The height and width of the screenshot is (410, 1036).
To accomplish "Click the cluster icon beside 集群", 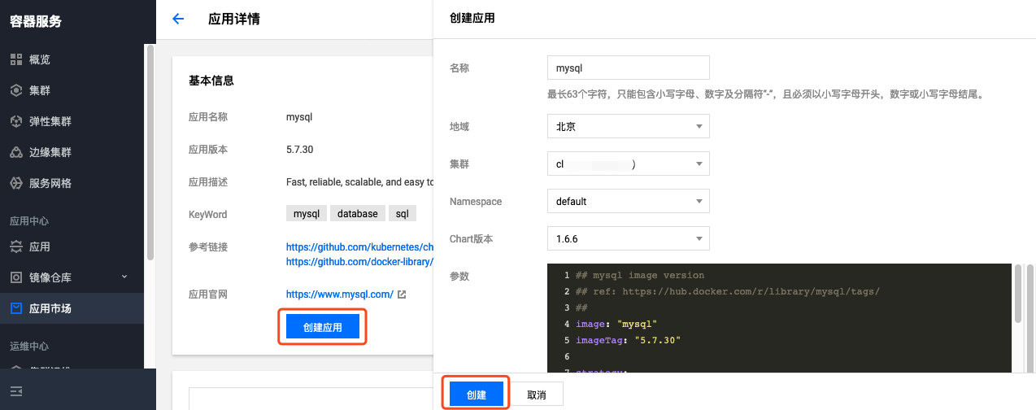I will click(16, 90).
